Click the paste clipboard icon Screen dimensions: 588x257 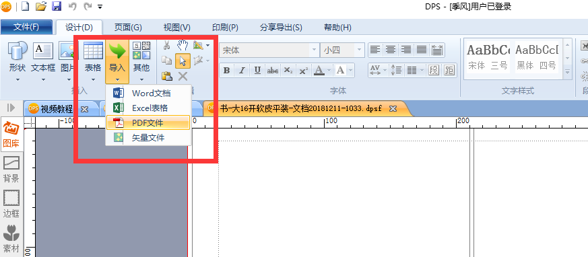click(167, 77)
